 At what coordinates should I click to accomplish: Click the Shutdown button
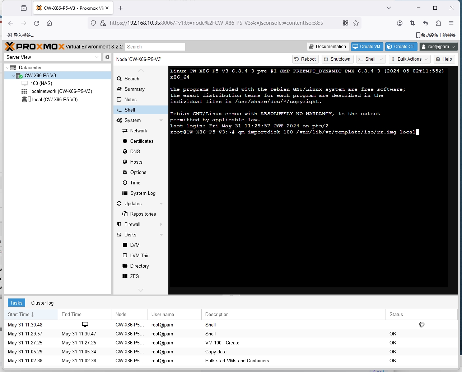pos(337,59)
